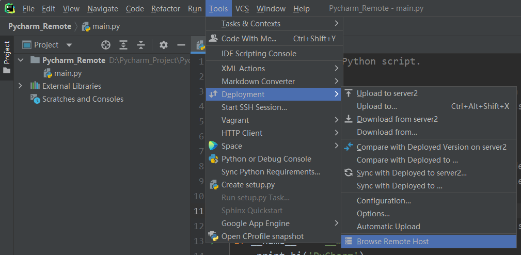Click the Compare with Deployed Version icon
521x255 pixels.
click(x=349, y=147)
